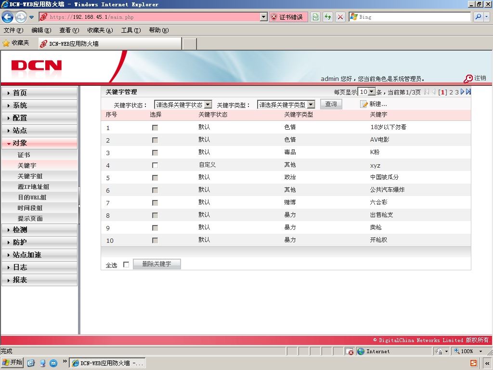493x370 pixels.
Task: Expand the 检测 sidebar section
Action: tap(39, 230)
